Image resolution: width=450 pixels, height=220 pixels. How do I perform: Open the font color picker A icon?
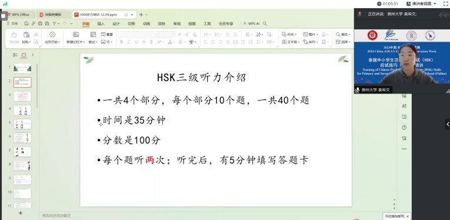(x=169, y=42)
